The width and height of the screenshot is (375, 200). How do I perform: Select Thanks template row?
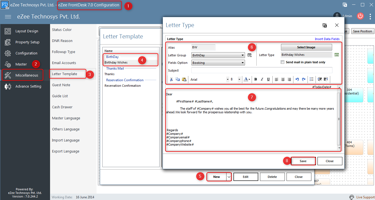(131, 74)
